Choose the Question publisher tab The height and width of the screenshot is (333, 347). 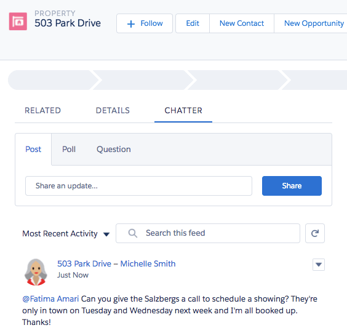114,149
